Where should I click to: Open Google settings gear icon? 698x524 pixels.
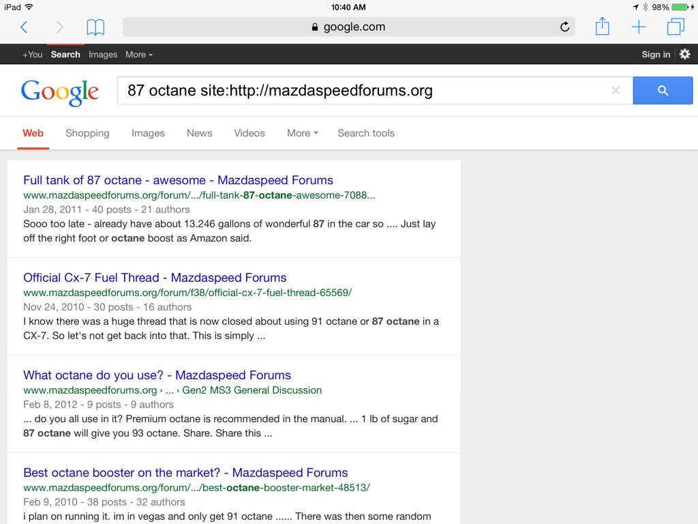684,55
